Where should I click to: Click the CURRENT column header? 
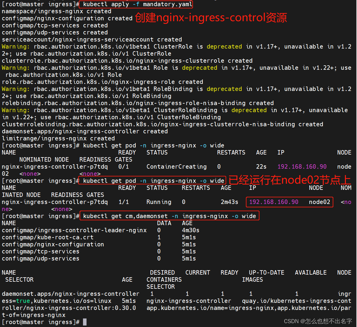198,273
